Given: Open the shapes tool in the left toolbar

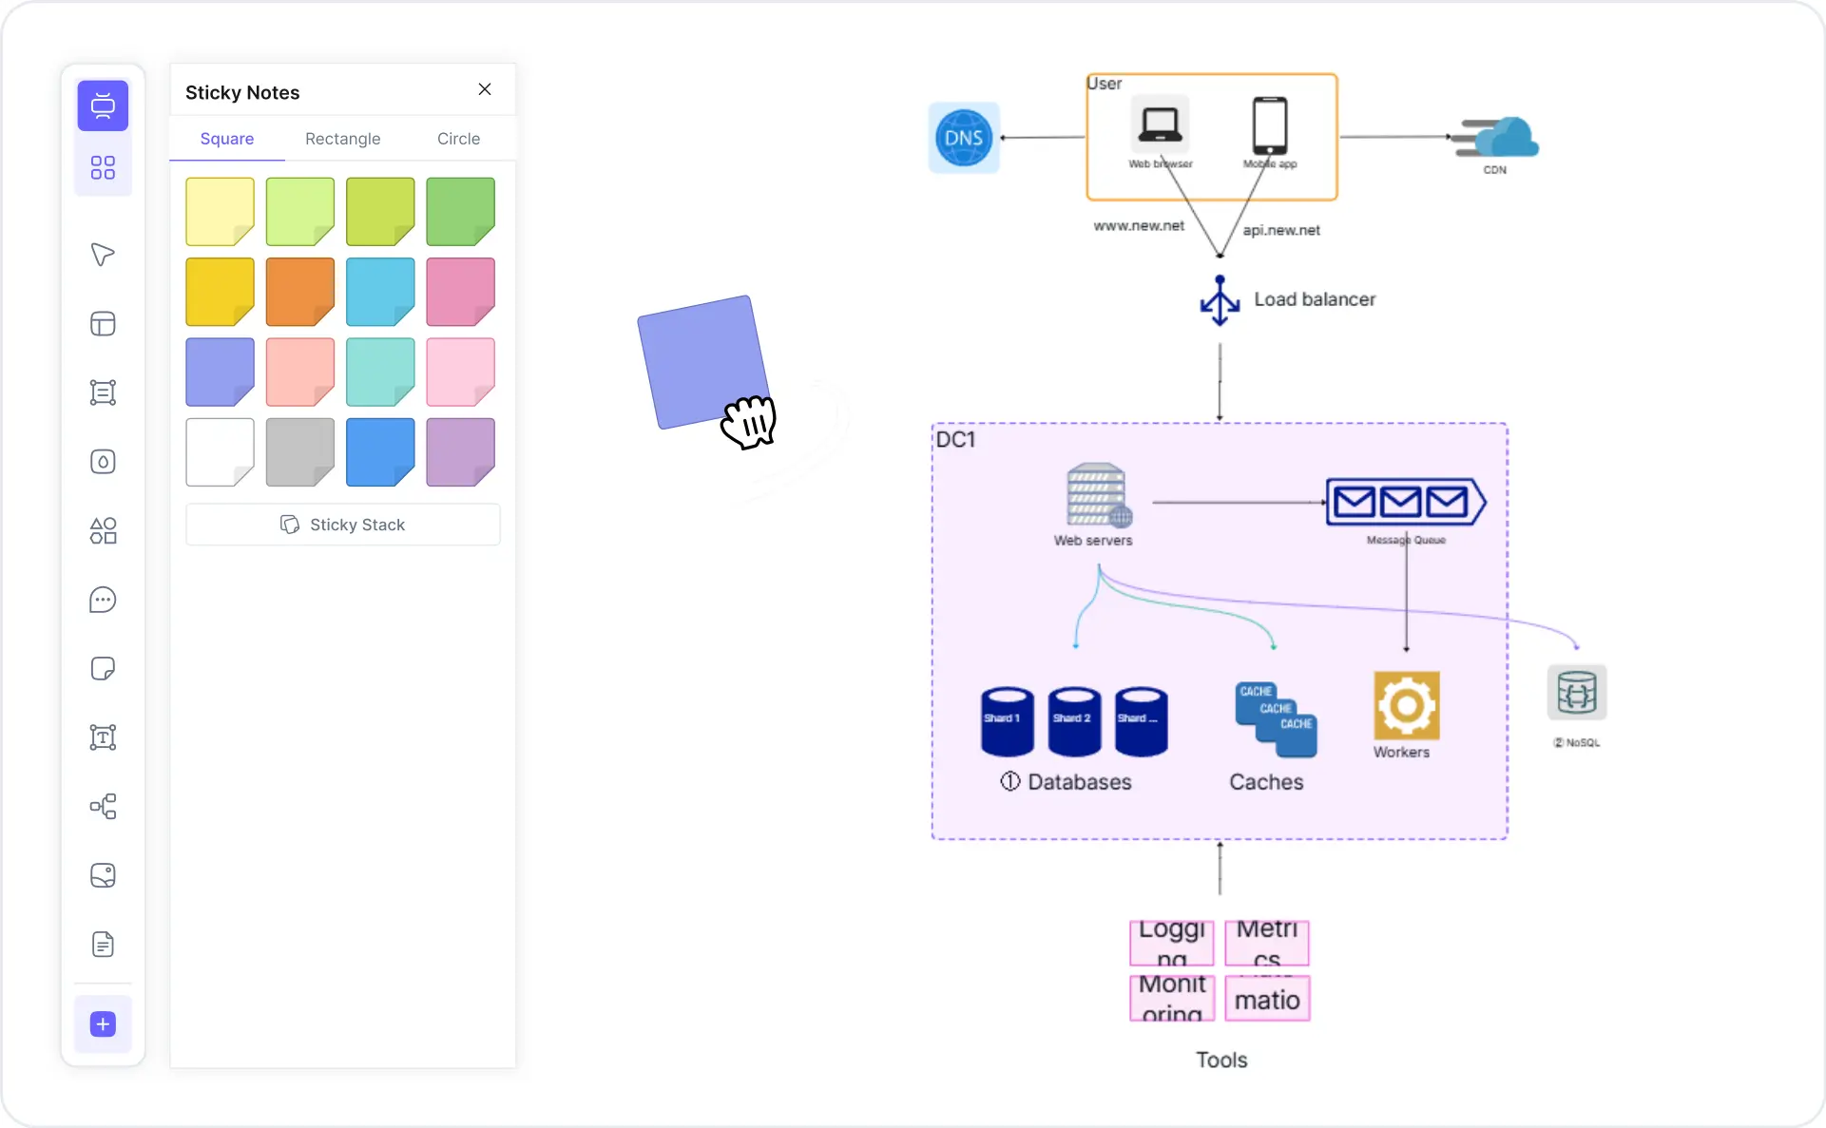Looking at the screenshot, I should click(102, 530).
